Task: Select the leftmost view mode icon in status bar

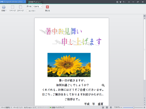Action: point(103,107)
